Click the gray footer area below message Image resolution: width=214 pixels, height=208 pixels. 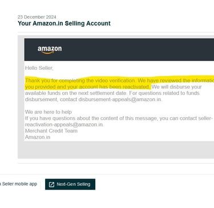116,149
